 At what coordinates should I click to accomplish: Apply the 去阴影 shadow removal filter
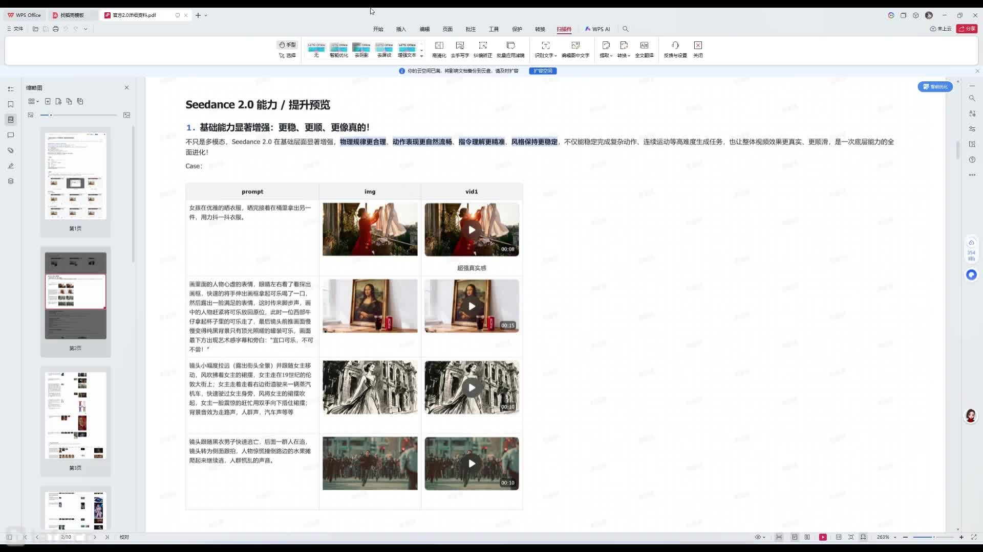click(361, 50)
